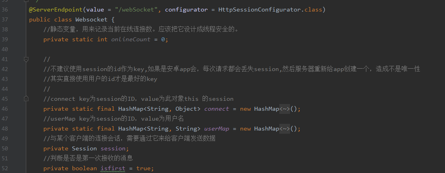
Task: Collapse the comment block fold marker at line 41
Action: [26, 59]
